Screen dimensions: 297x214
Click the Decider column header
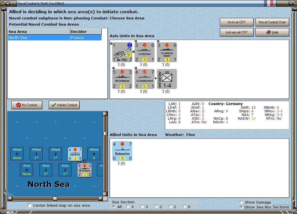point(86,32)
